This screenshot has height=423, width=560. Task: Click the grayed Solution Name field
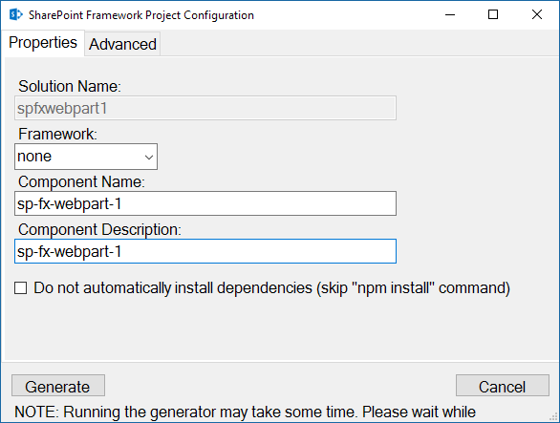coord(205,108)
